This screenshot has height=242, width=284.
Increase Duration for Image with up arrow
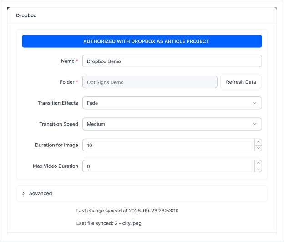(258, 142)
